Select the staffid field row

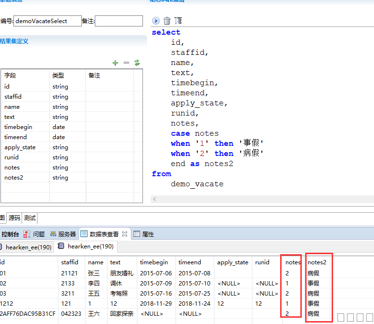(x=72, y=97)
